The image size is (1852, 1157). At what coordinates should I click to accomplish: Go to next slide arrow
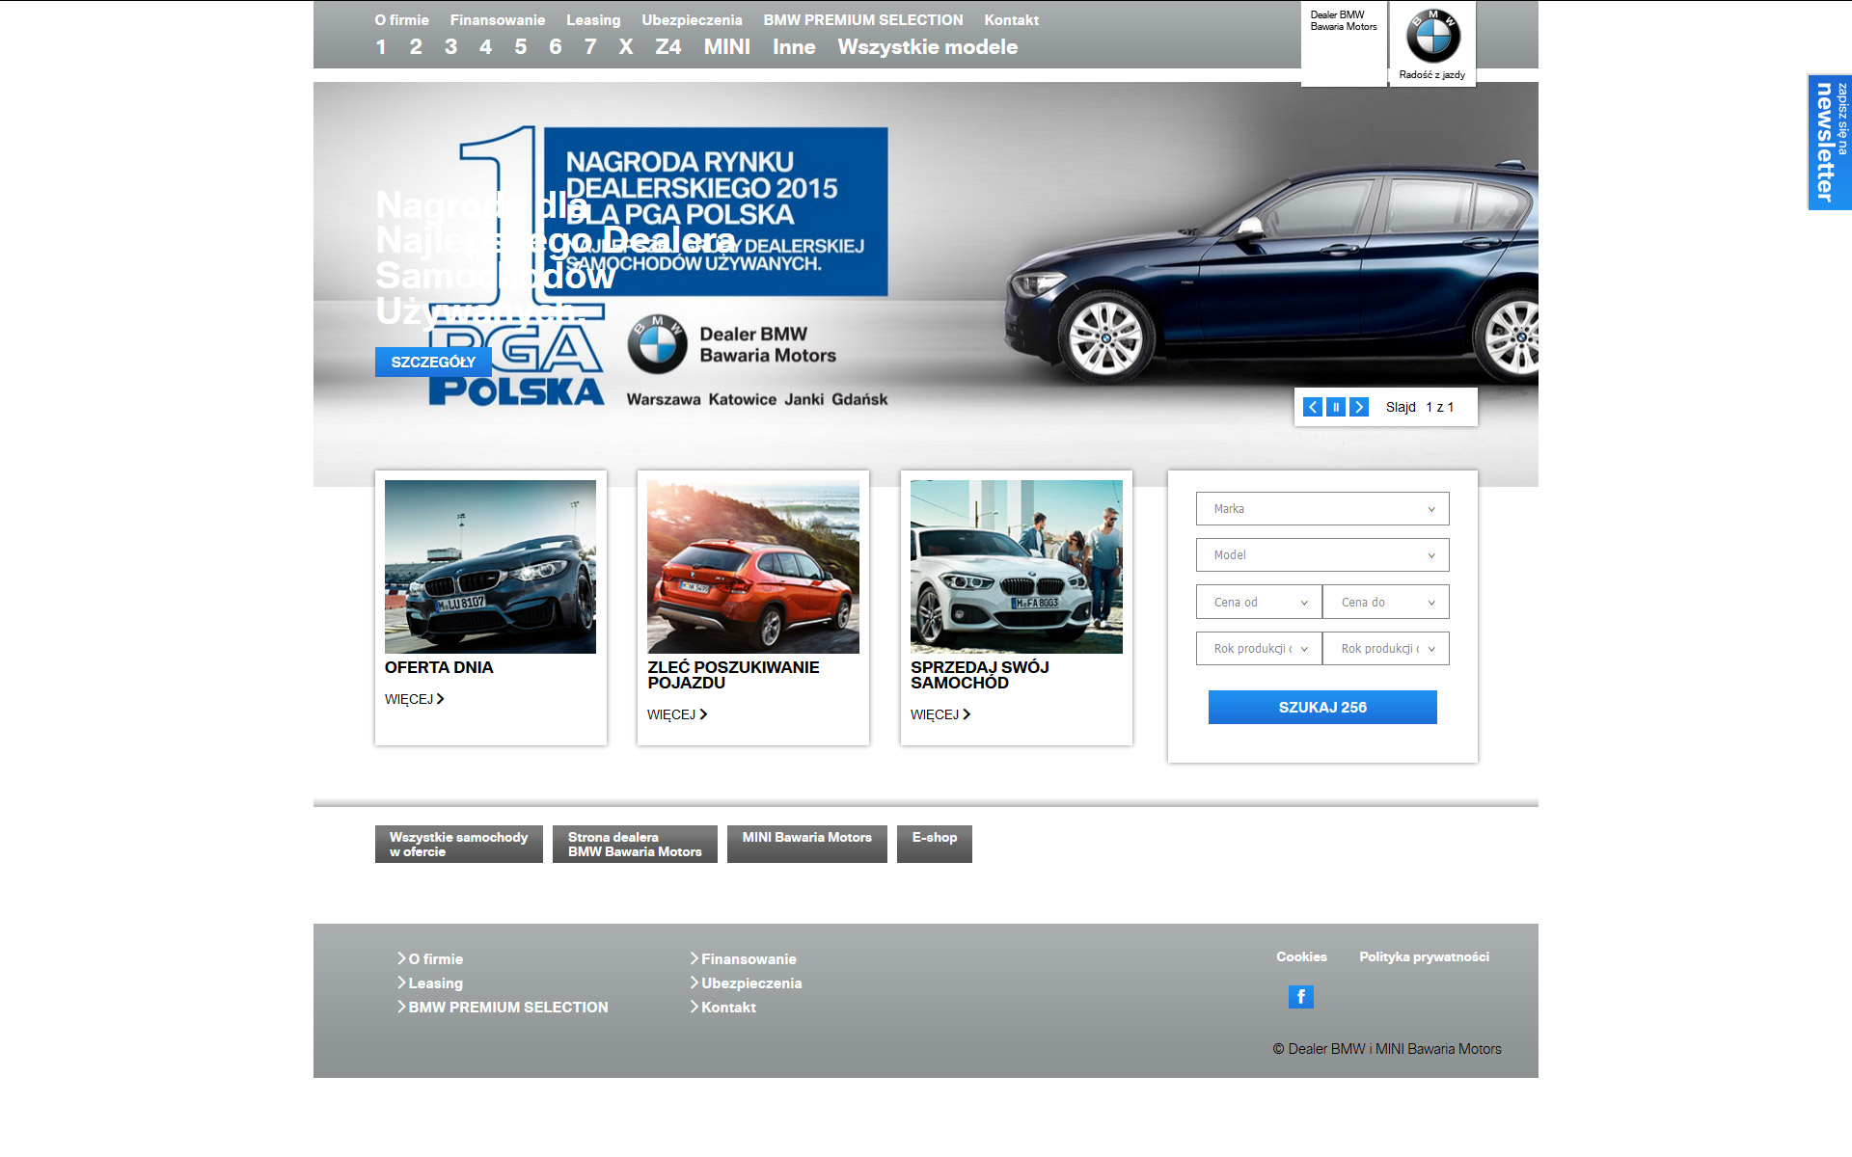point(1359,407)
